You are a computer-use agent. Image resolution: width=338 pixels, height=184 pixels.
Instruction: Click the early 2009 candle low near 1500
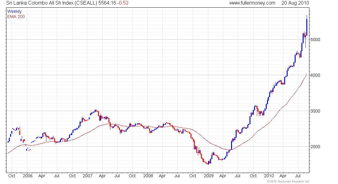(208, 163)
